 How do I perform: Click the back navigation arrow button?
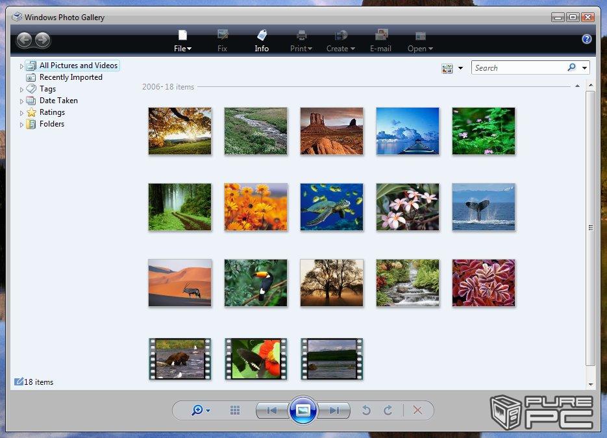(x=24, y=40)
